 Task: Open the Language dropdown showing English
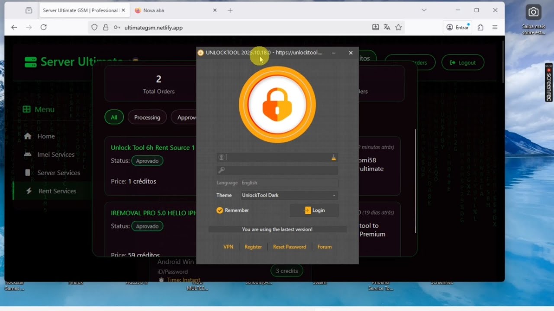click(x=289, y=183)
